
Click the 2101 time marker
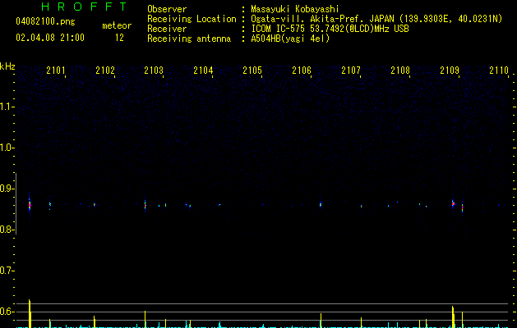point(56,71)
